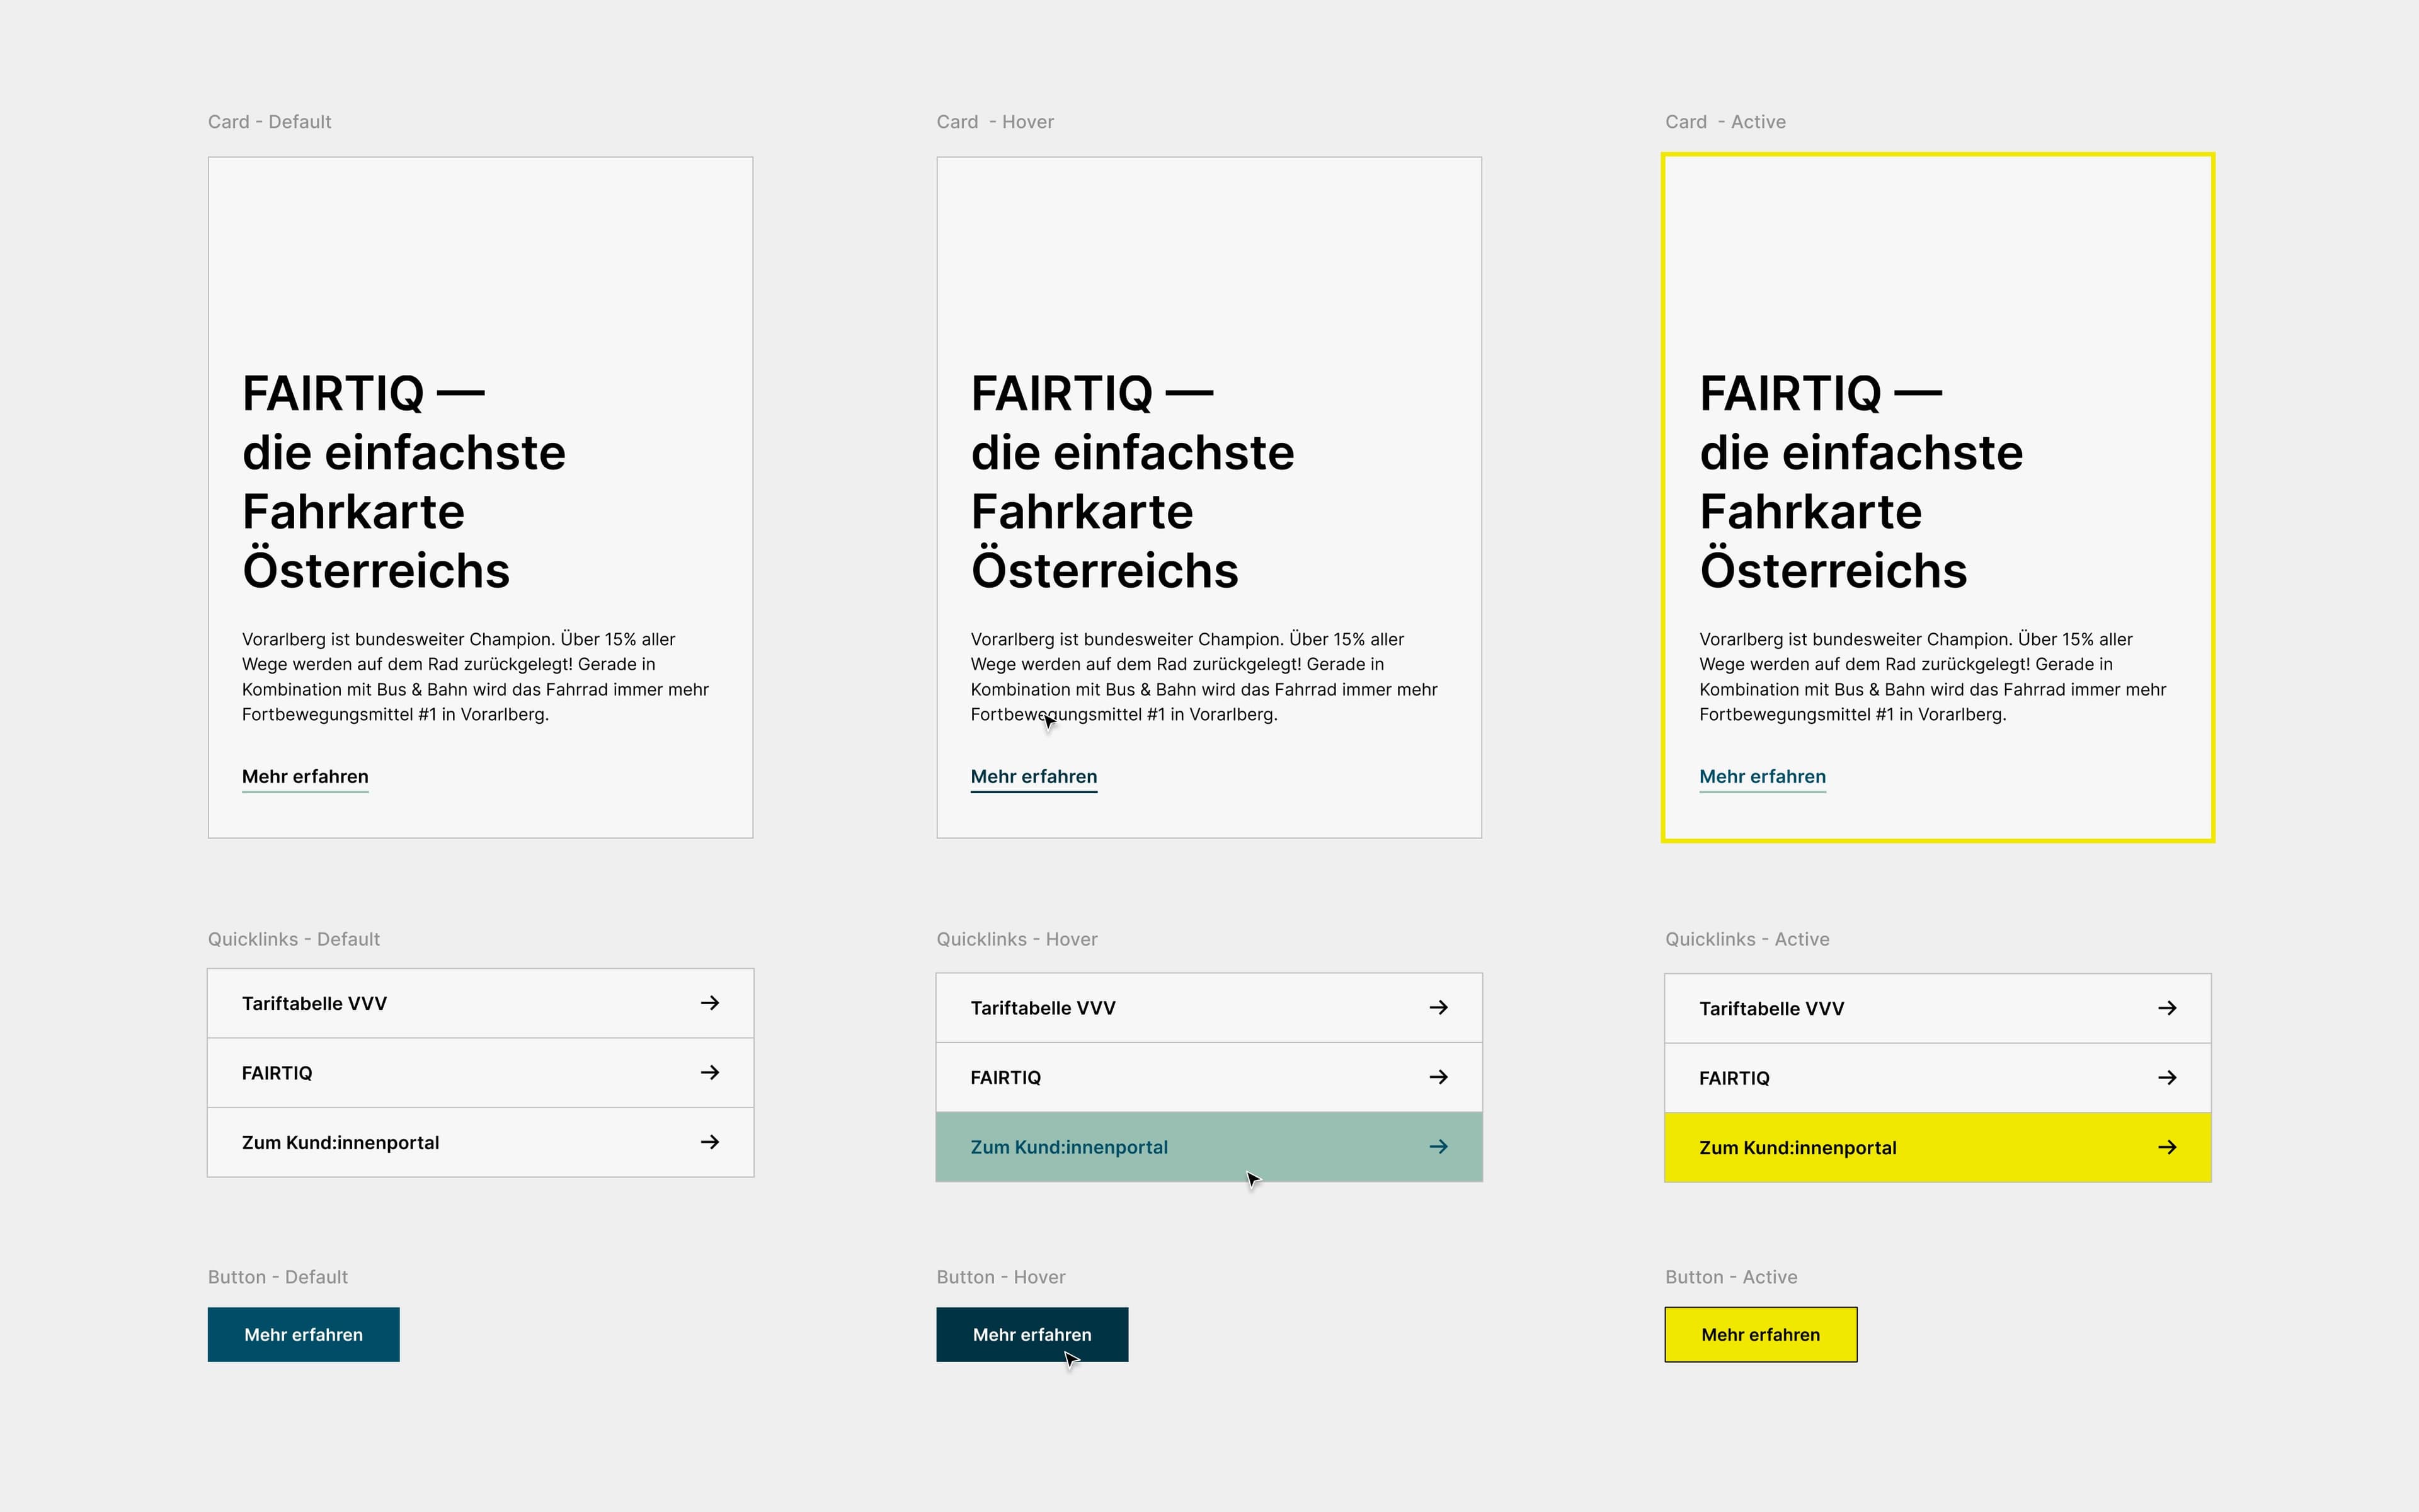Click Vorarlberg paragraph in hover card
Screen dimensions: 2419x1512
1204,677
